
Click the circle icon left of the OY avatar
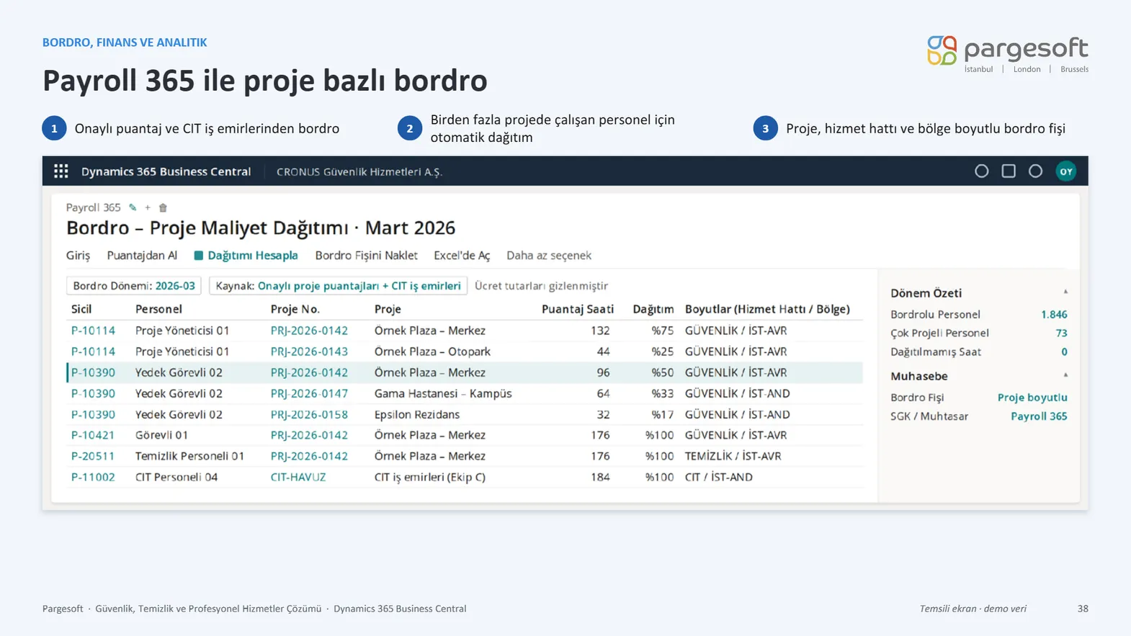pyautogui.click(x=1035, y=171)
